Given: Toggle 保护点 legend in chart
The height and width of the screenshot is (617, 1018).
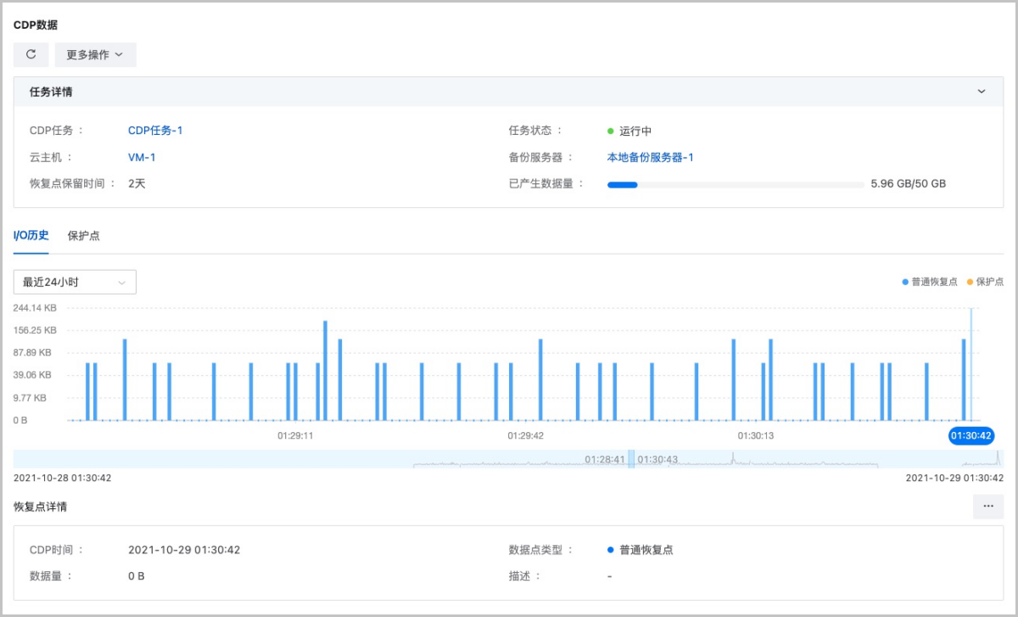Looking at the screenshot, I should pos(985,282).
